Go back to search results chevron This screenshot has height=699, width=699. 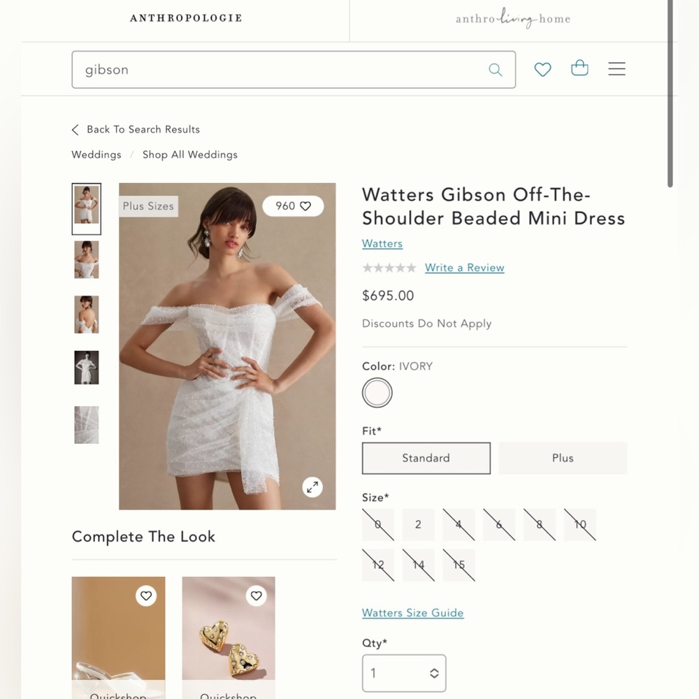pos(75,130)
